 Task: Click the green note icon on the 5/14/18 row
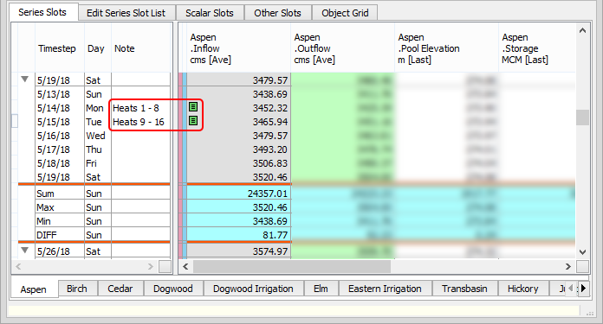193,107
